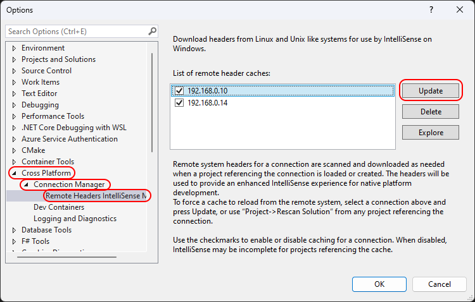Select the CMake options category

[x=33, y=150]
